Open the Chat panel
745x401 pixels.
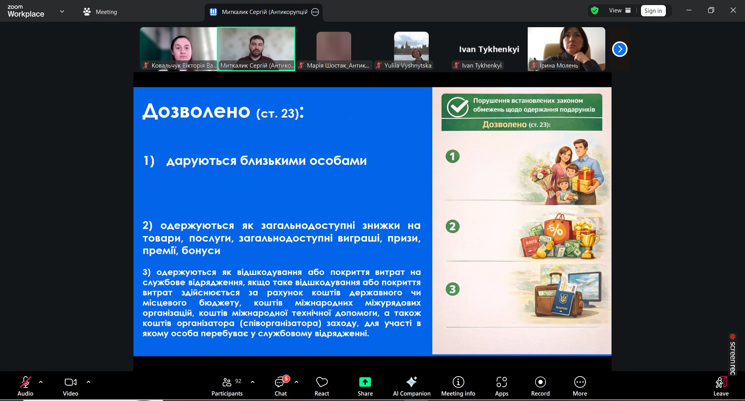tap(281, 386)
